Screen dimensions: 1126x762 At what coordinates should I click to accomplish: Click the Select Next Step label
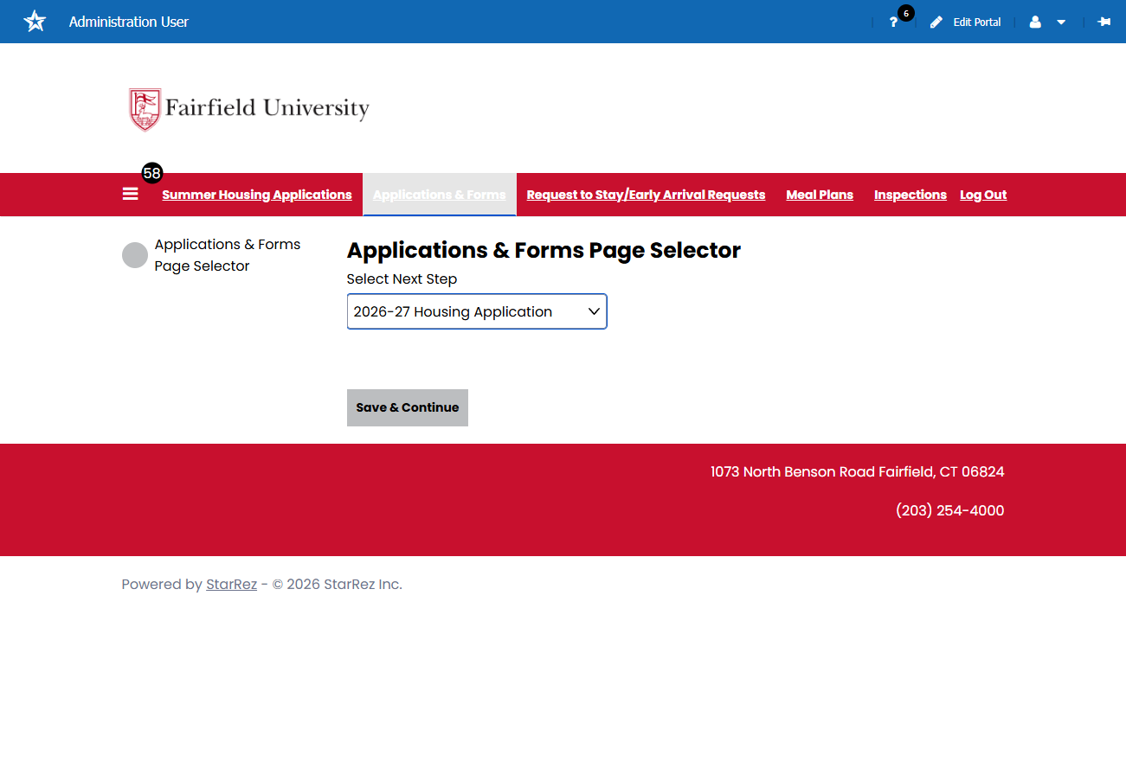402,279
